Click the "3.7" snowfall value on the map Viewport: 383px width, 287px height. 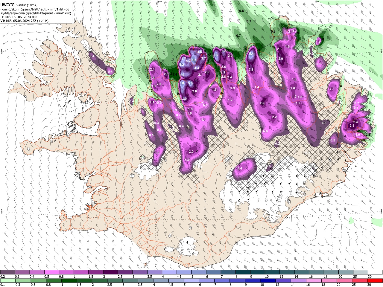tap(204, 59)
